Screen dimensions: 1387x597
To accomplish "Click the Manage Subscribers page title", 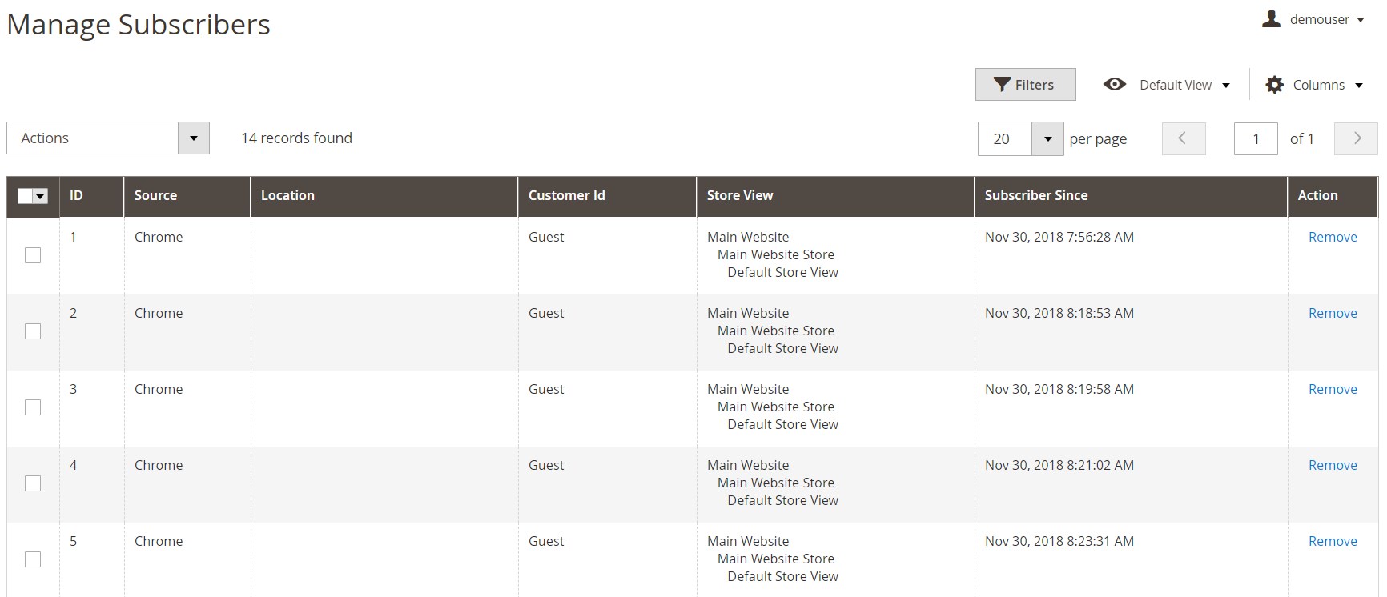I will pyautogui.click(x=139, y=24).
